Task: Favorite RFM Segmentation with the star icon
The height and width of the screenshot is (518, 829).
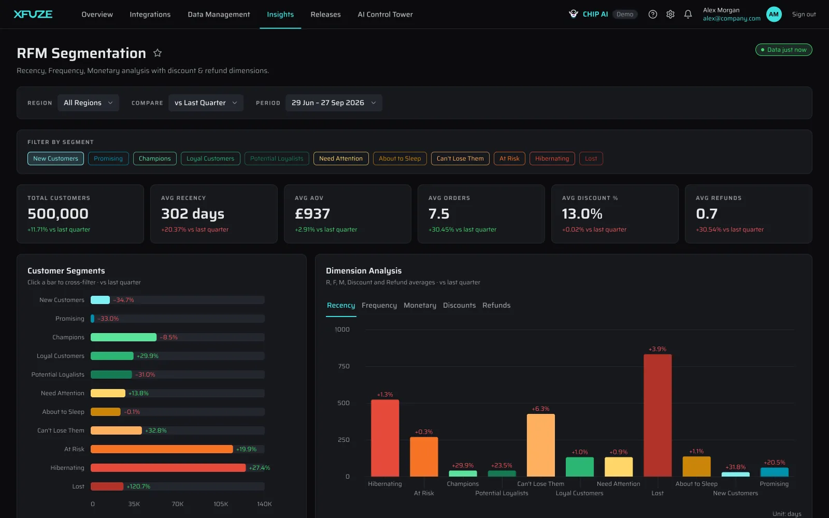Action: (x=158, y=53)
